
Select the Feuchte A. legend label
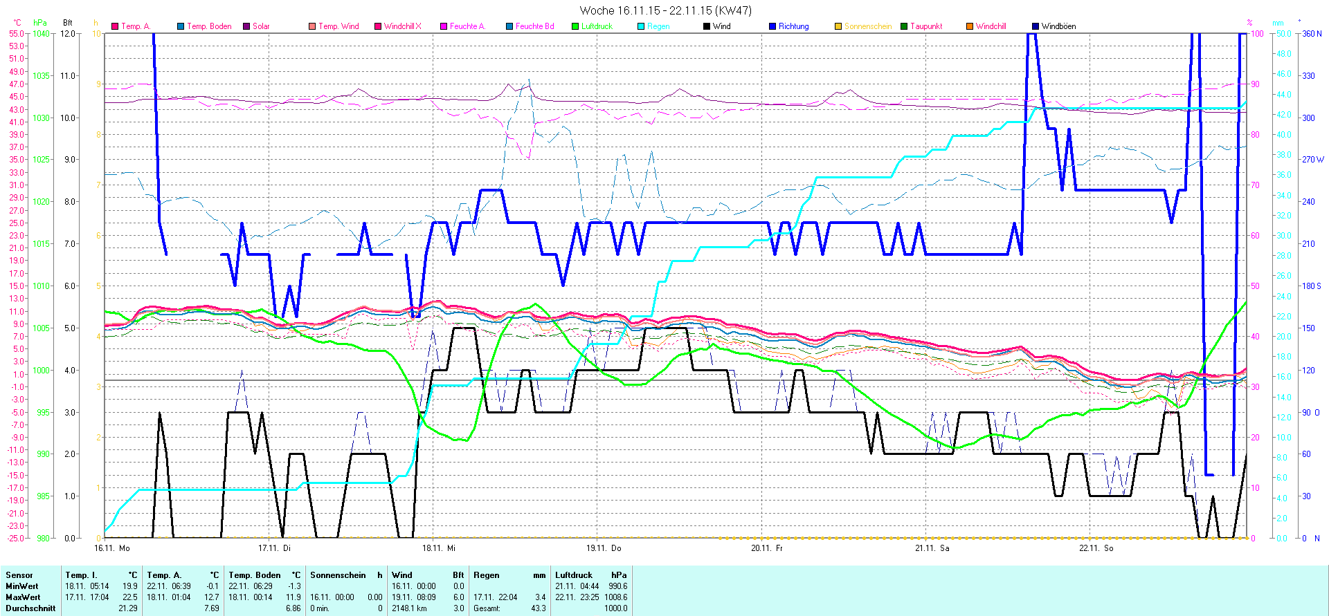pyautogui.click(x=467, y=26)
